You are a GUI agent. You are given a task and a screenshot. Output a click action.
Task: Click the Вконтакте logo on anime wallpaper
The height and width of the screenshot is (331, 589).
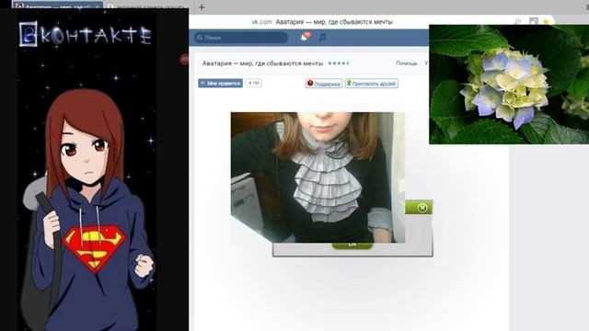(85, 34)
